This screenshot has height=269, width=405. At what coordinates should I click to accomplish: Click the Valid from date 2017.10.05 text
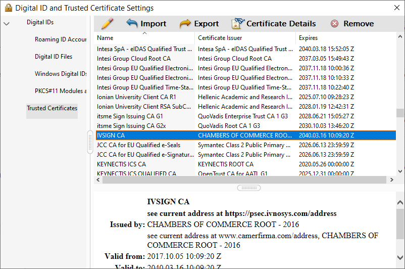[x=184, y=256]
